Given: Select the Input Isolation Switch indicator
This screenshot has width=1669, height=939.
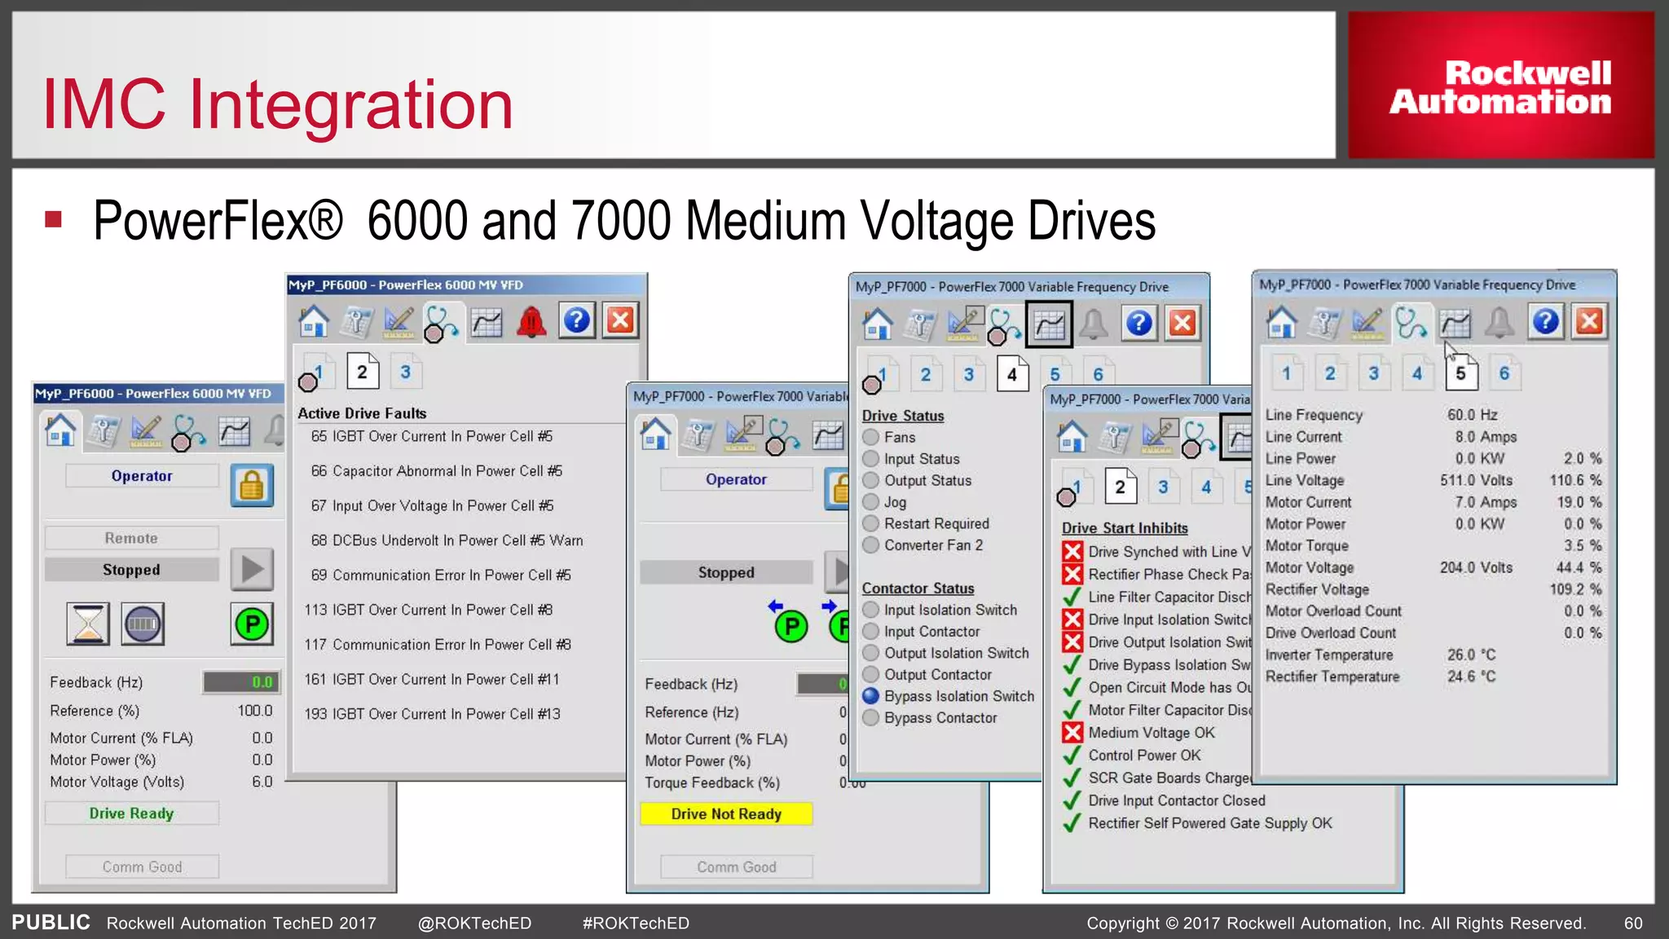Looking at the screenshot, I should [871, 610].
